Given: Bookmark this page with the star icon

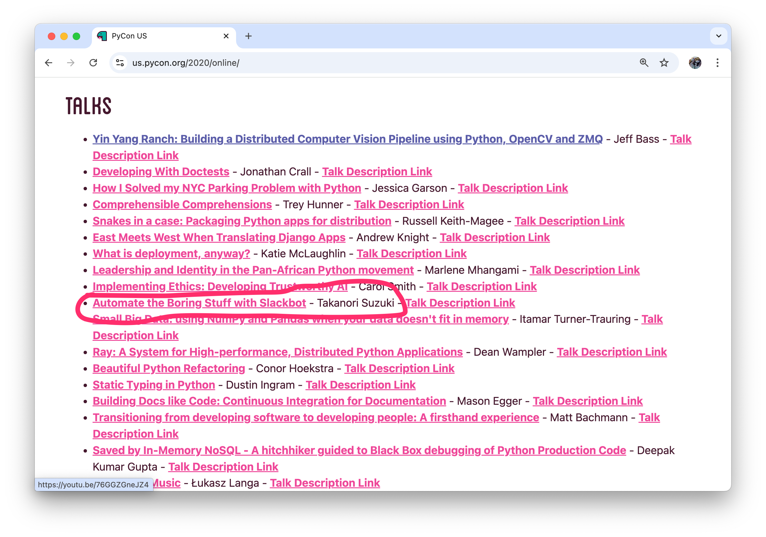Looking at the screenshot, I should pyautogui.click(x=664, y=63).
